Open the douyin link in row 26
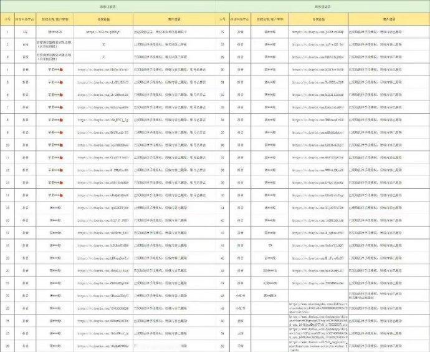Viewport: 430px width, 352px height. (x=103, y=346)
